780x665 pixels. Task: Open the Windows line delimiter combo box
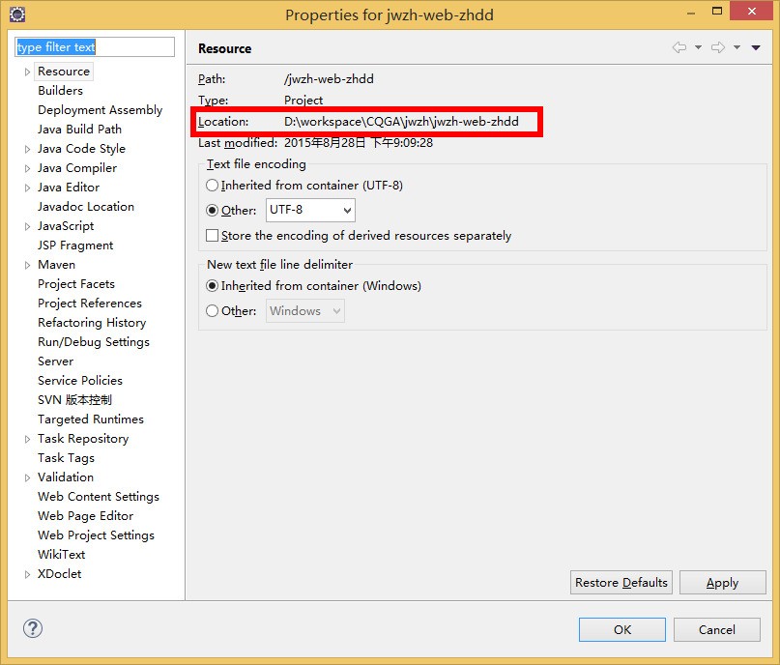click(304, 311)
